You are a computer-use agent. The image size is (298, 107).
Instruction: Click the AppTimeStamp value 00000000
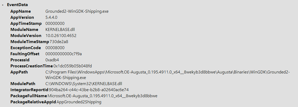pyautogui.click(x=55, y=24)
